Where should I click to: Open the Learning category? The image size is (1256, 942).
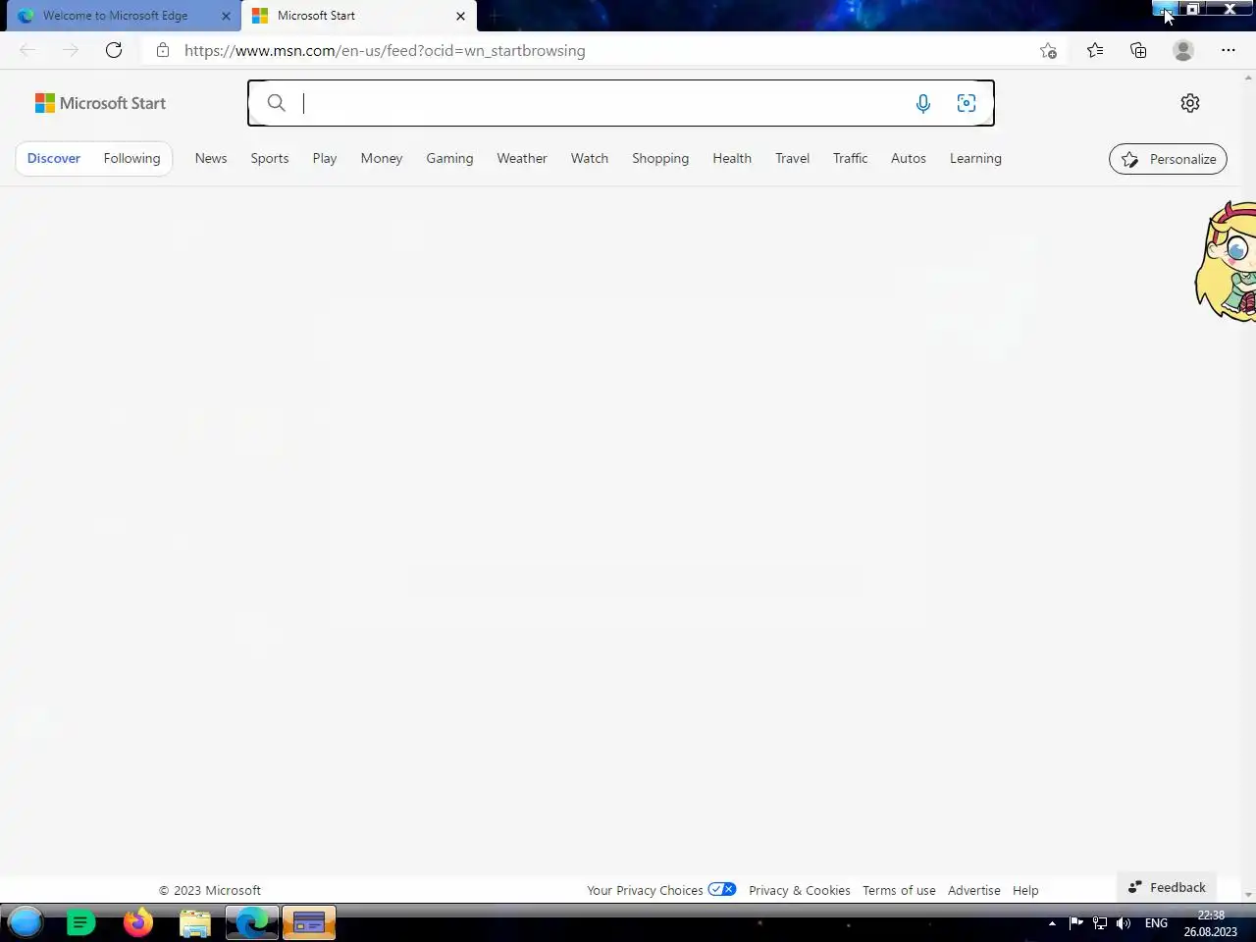point(975,158)
